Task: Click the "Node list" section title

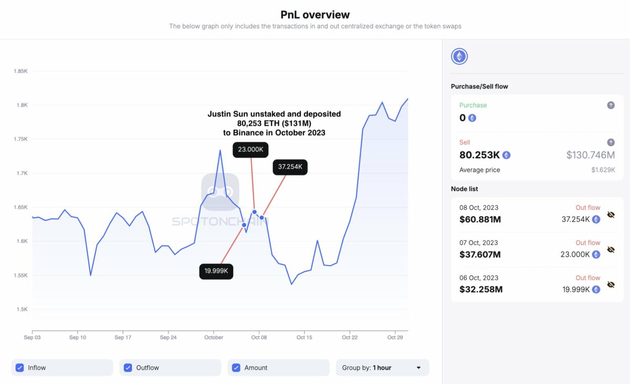Action: pyautogui.click(x=465, y=189)
